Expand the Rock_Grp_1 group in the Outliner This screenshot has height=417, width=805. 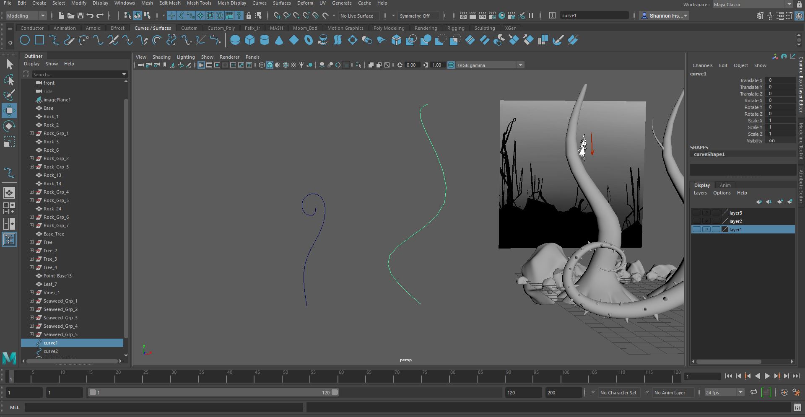click(31, 133)
